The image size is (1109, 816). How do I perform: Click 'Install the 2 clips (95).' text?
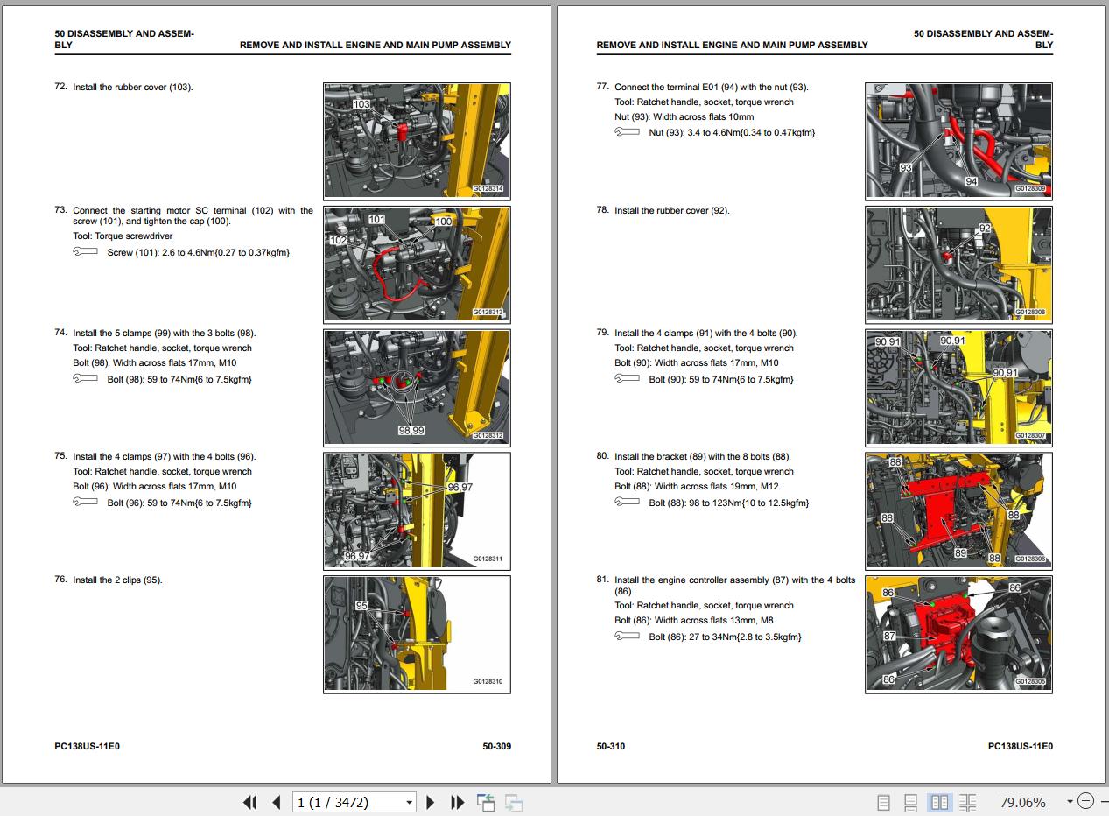click(x=117, y=580)
